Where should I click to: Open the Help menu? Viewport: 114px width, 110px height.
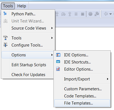coord(22,6)
